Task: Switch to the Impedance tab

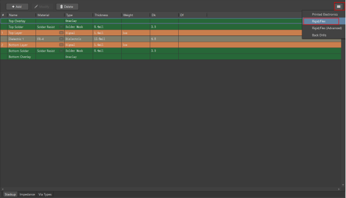Action: 27,194
